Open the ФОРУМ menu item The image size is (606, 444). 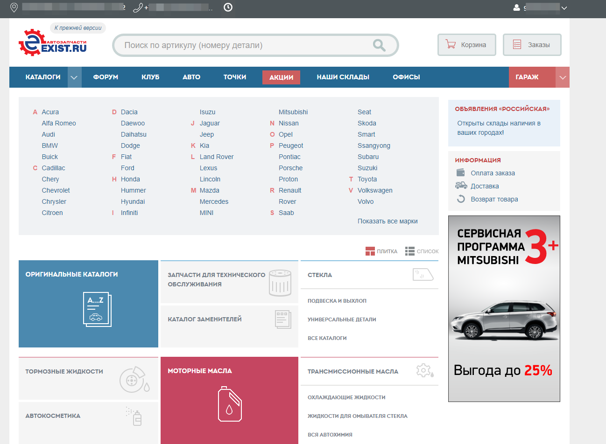click(106, 77)
